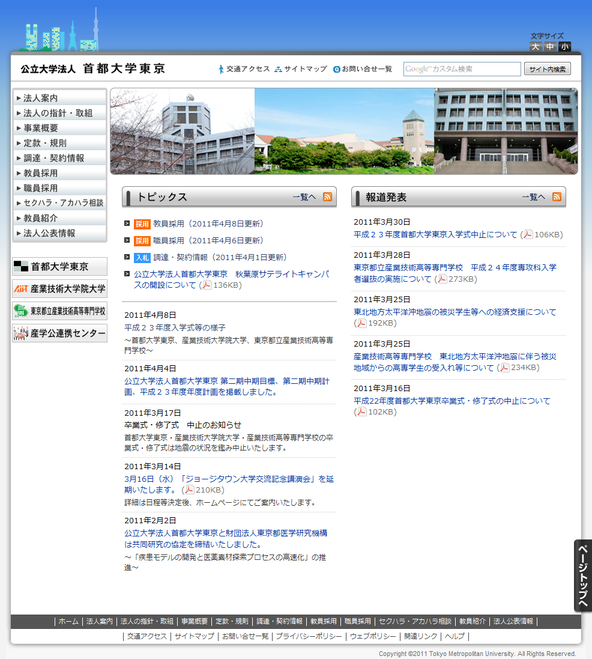The width and height of the screenshot is (592, 659).
Task: Open 一覧へ link in 報道発表 header
Action: pyautogui.click(x=534, y=197)
